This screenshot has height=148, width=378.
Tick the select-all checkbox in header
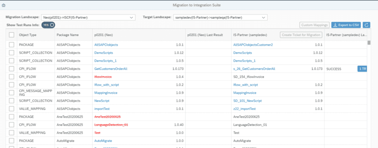pos(11,35)
